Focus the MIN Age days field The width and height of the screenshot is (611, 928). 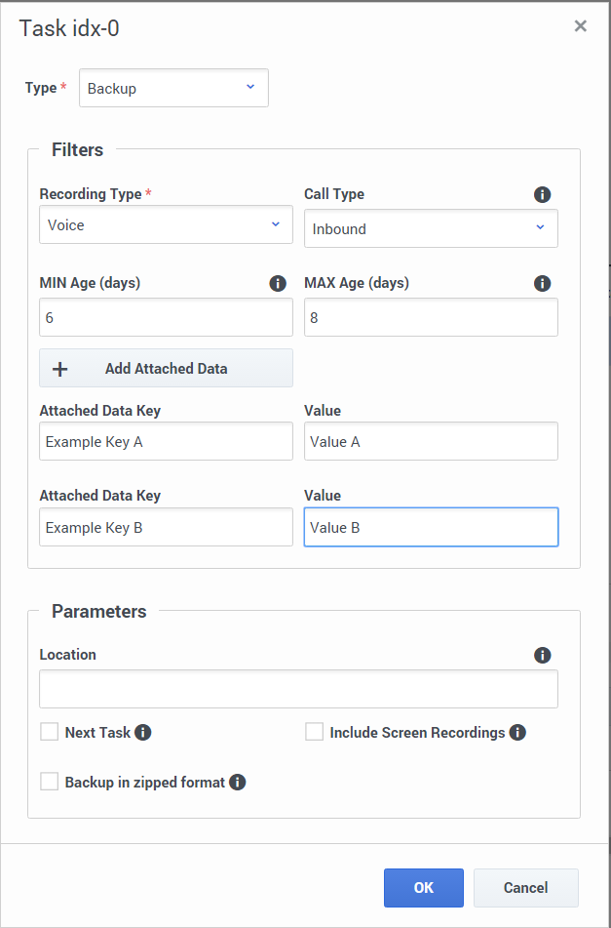tap(166, 318)
